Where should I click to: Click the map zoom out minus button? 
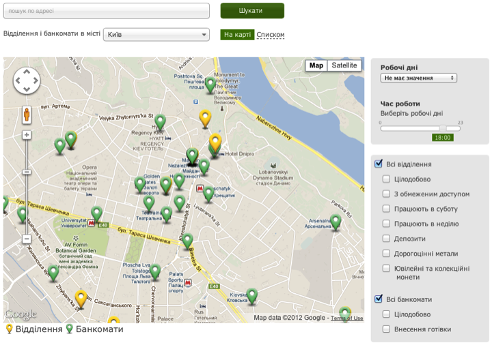pyautogui.click(x=27, y=239)
